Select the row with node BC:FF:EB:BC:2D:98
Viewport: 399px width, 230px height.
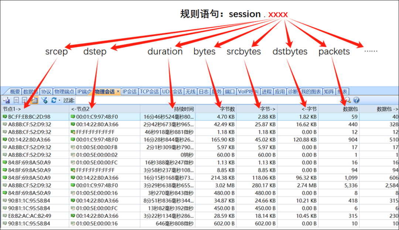coord(200,117)
